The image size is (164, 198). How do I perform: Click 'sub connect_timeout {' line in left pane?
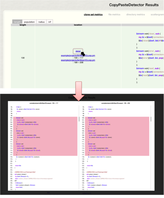coord(21,174)
